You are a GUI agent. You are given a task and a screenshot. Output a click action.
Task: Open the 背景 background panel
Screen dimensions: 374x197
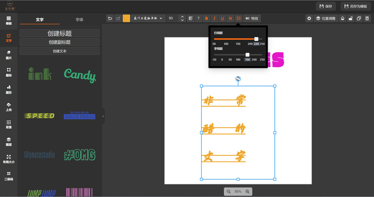pyautogui.click(x=9, y=125)
